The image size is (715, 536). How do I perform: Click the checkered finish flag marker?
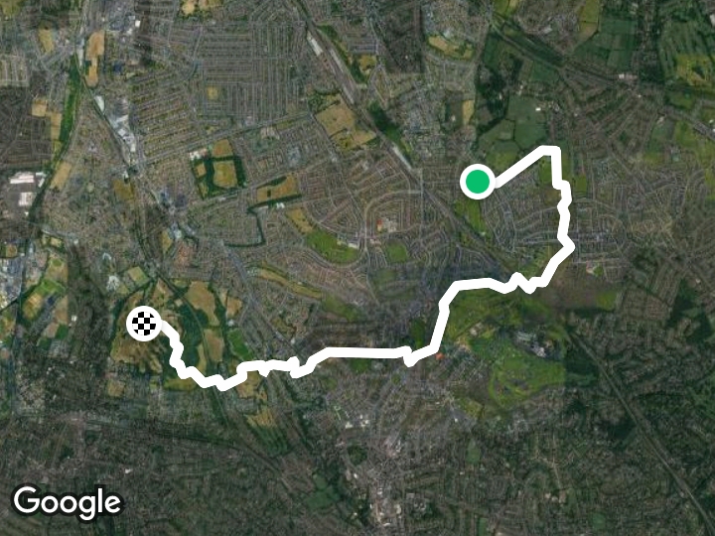pos(144,324)
